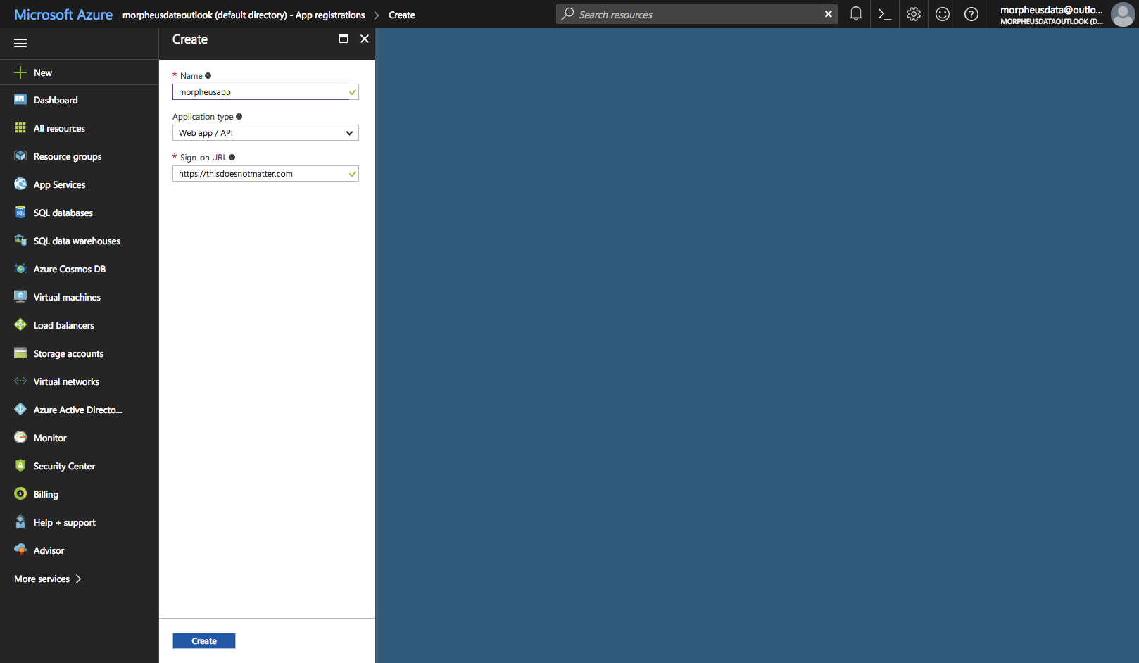
Task: Click the New plus icon
Action: pyautogui.click(x=20, y=72)
